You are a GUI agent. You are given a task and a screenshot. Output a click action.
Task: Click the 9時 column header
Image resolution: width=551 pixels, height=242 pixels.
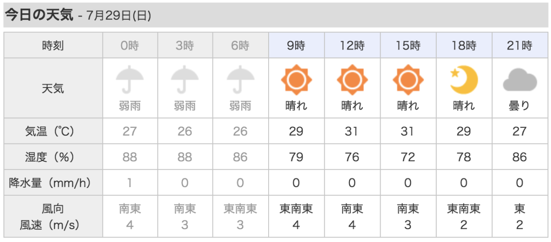(x=296, y=45)
